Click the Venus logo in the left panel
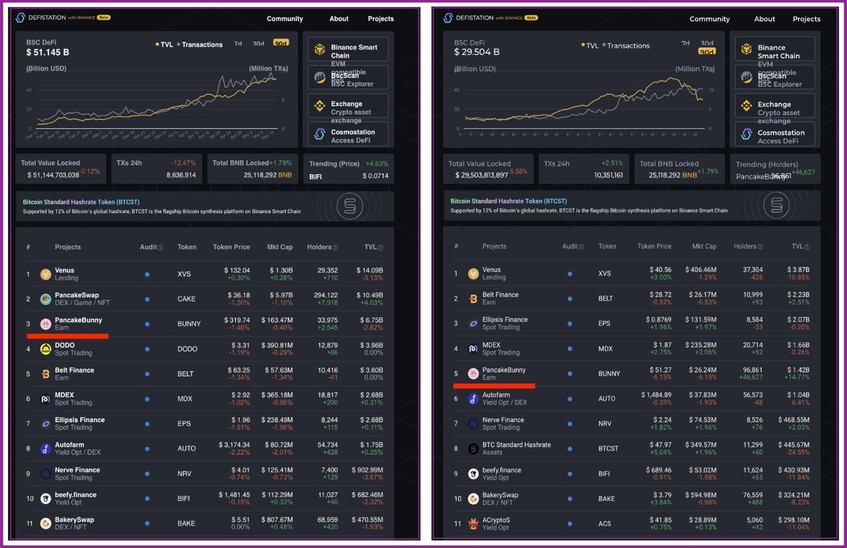This screenshot has height=548, width=847. [x=46, y=274]
